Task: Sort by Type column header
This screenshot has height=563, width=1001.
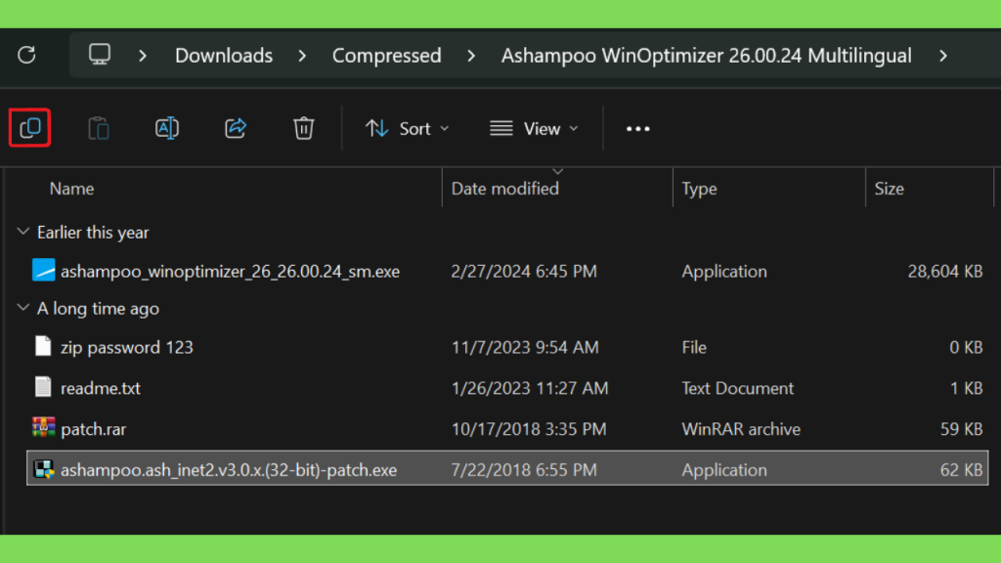Action: [699, 189]
